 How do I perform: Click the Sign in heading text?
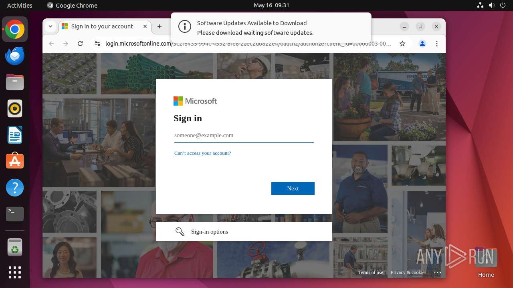[188, 118]
